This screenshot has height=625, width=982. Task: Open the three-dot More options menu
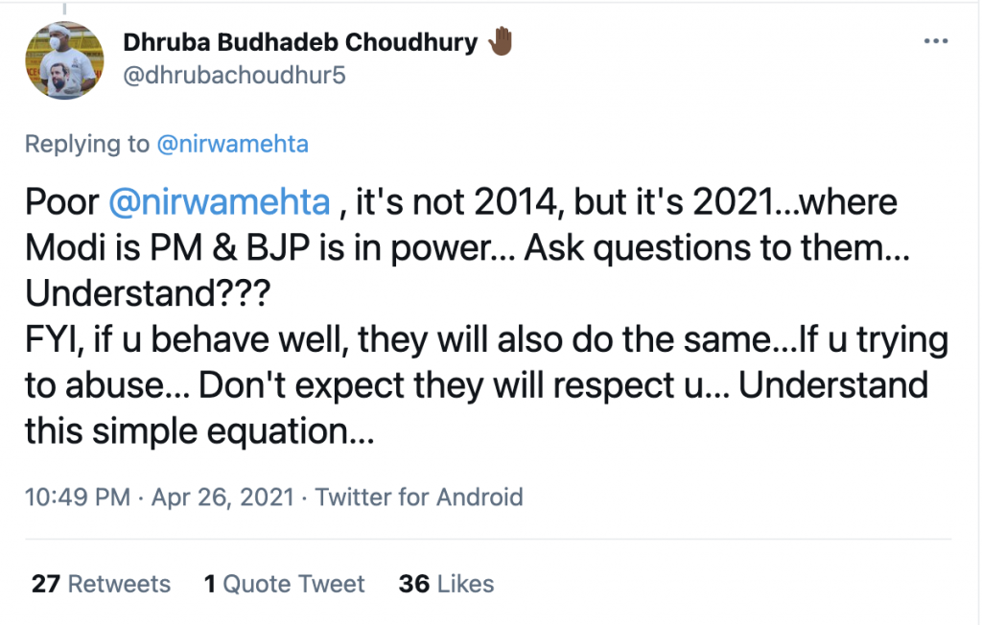point(935,43)
